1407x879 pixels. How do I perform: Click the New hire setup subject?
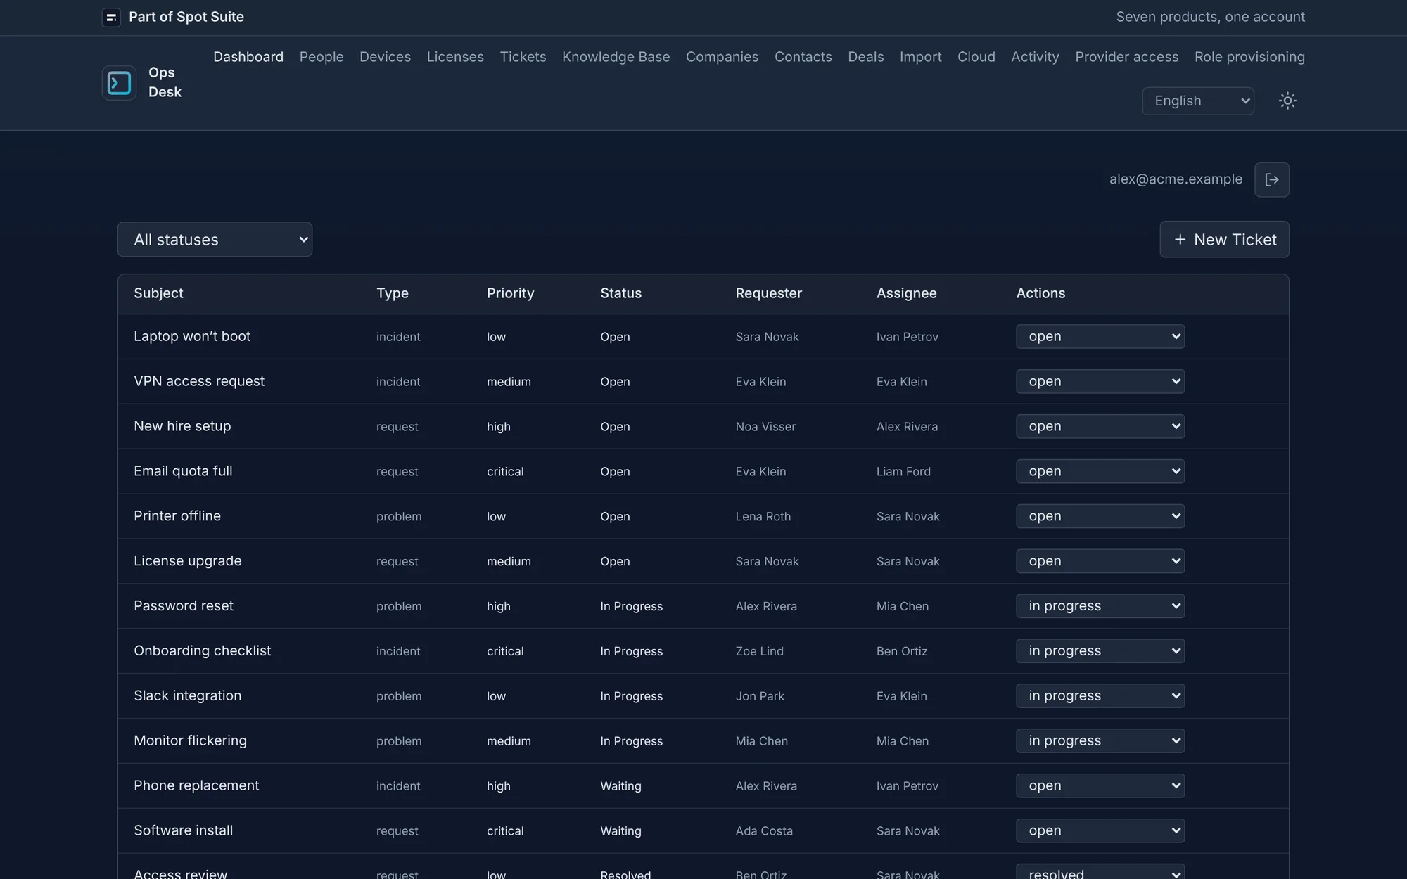182,426
